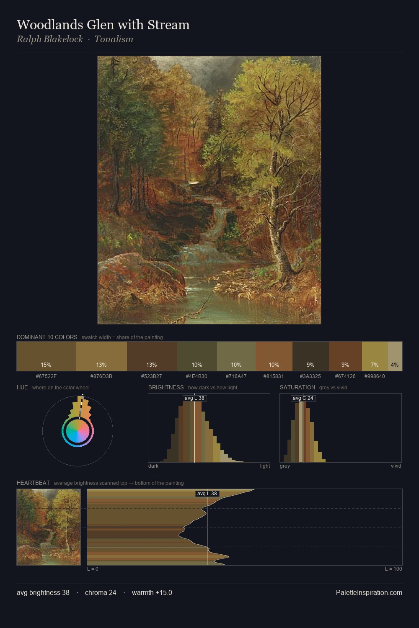419x628 pixels.
Task: Click the hex code #523B27 text
Action: [152, 376]
